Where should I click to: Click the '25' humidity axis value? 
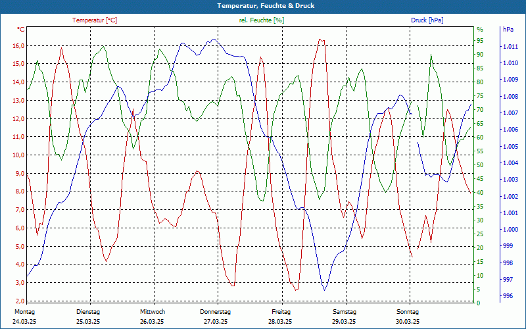click(x=480, y=234)
